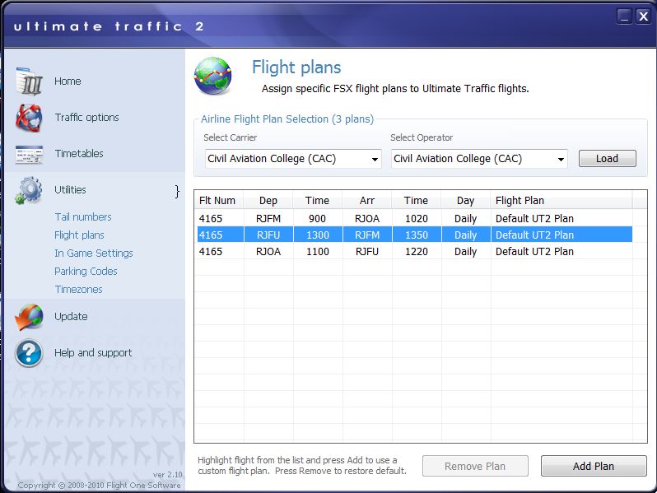Select the Utilities menu label
This screenshot has height=493, width=657.
click(71, 190)
